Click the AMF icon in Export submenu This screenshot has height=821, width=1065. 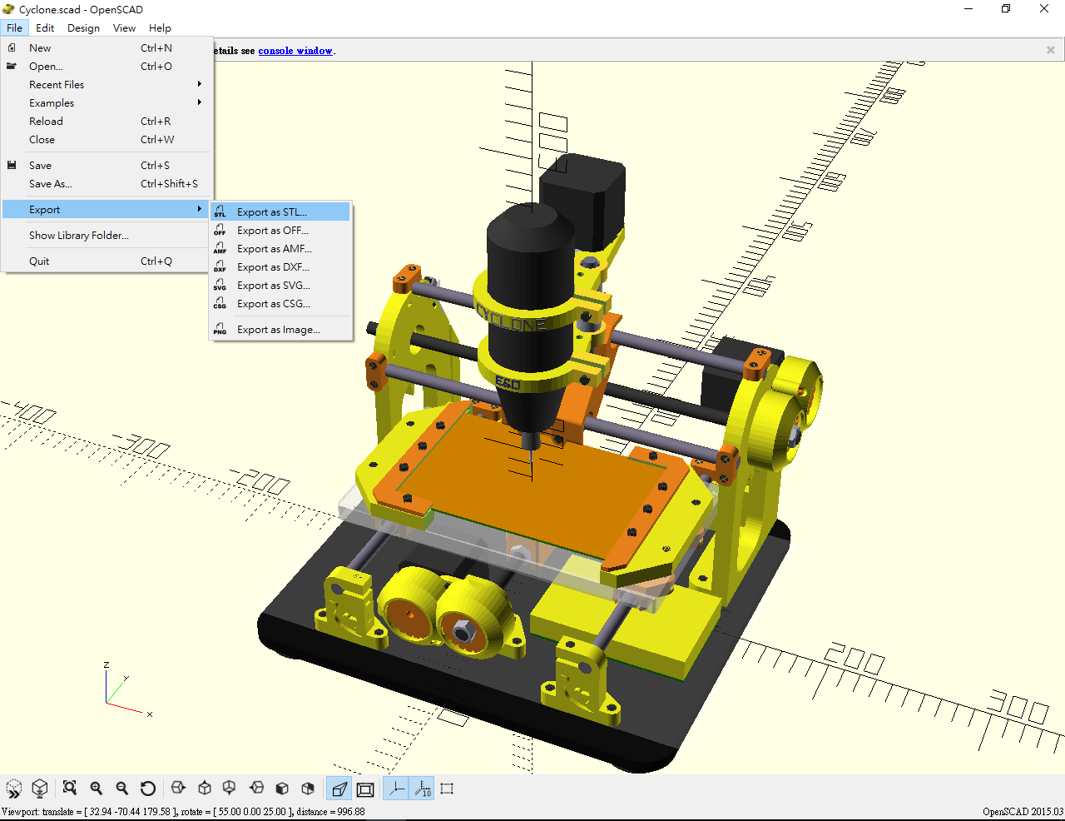[220, 248]
